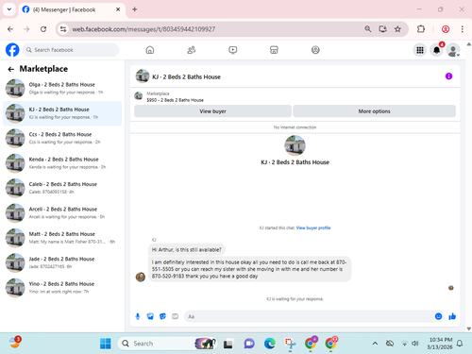Attach a photo with the image icon

(x=150, y=316)
